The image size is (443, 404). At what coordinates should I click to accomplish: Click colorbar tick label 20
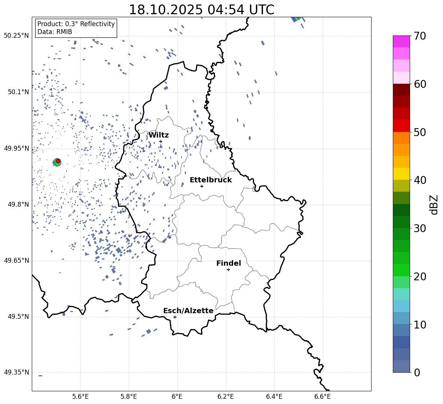[420, 277]
